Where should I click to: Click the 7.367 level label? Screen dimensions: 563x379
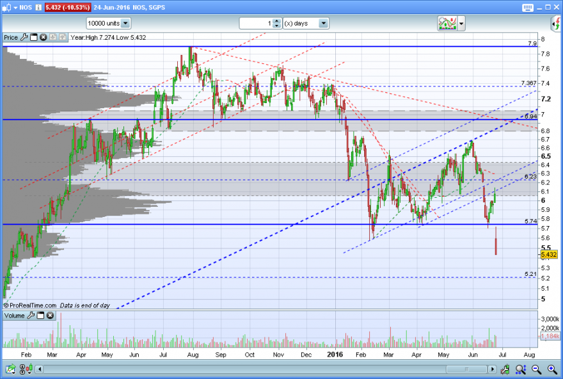[x=529, y=83]
